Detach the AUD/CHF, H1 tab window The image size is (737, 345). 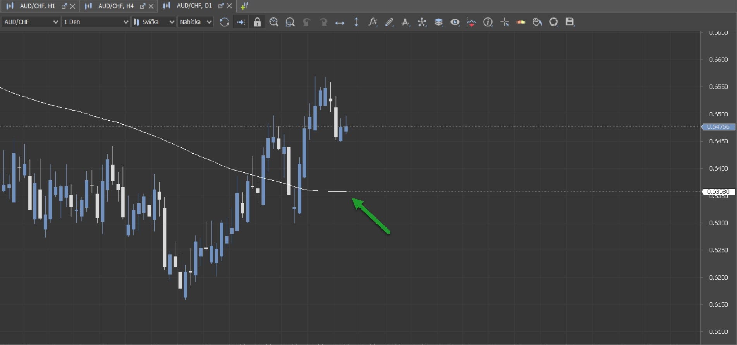pos(64,6)
